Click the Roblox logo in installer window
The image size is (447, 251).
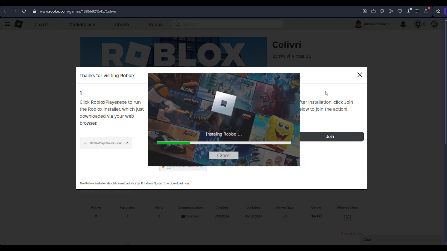[224, 103]
